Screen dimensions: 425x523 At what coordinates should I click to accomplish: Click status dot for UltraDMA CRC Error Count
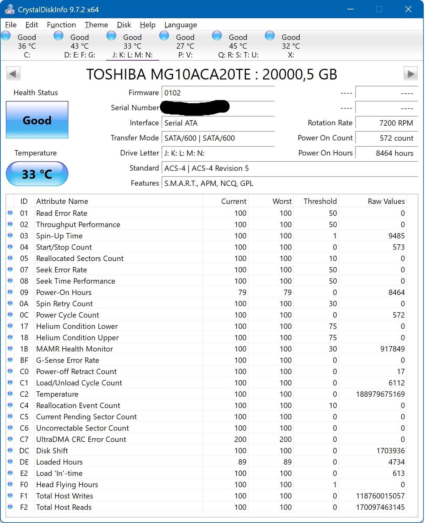pyautogui.click(x=10, y=439)
